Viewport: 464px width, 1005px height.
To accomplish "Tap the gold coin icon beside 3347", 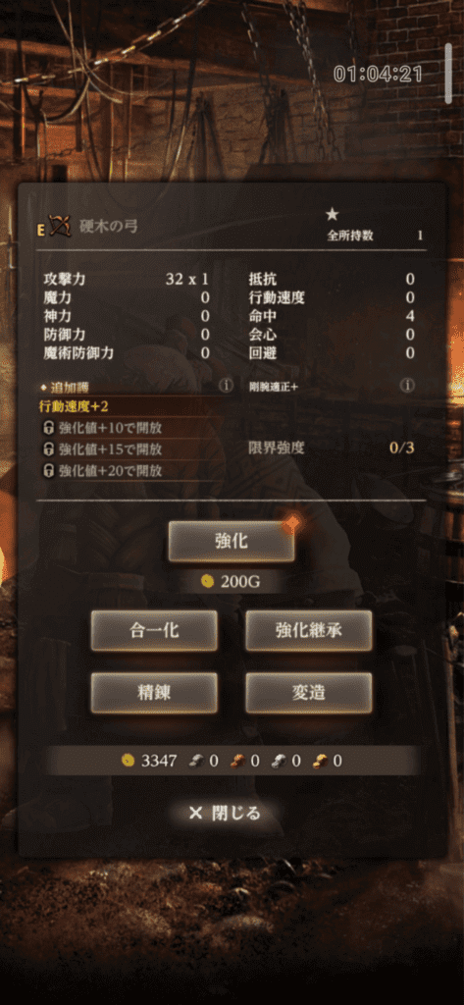I will click(129, 761).
